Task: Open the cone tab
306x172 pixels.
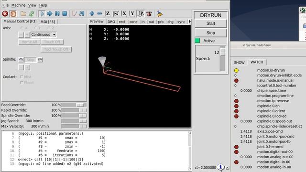Action: 133,22
